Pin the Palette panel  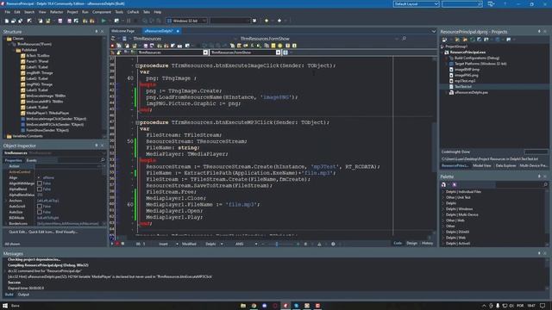tap(539, 176)
